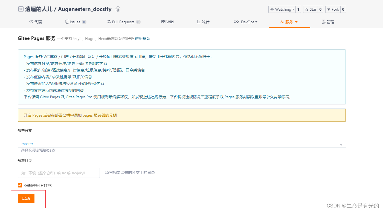Screen dimensions: 383x211
Task: Click the repository badge medal icon
Action: pyautogui.click(x=118, y=9)
